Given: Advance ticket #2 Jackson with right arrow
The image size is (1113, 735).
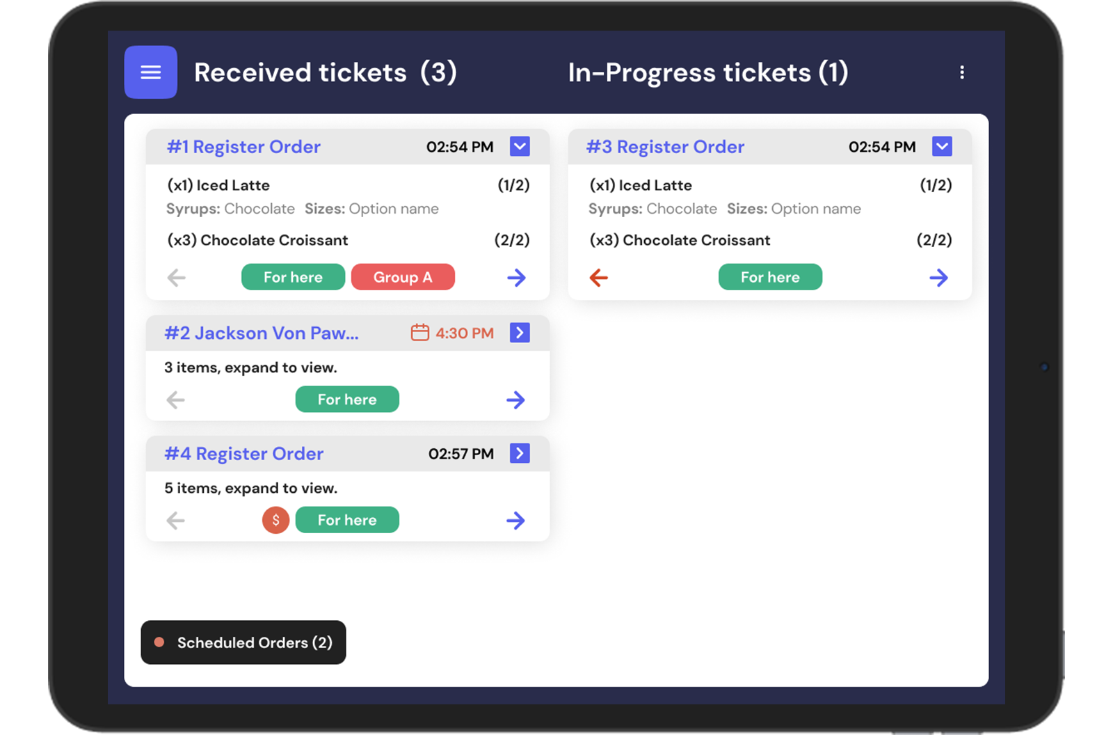Looking at the screenshot, I should pyautogui.click(x=515, y=400).
